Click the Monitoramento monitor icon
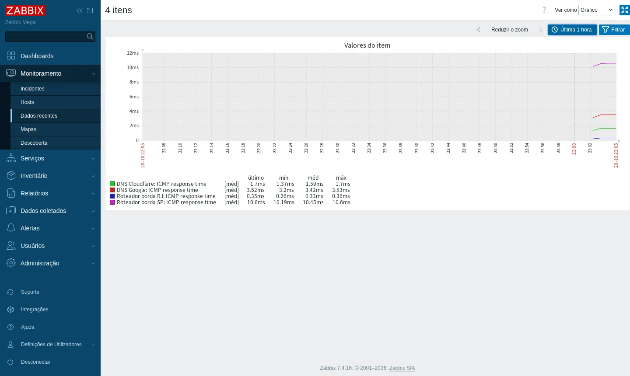This screenshot has height=376, width=630. [11, 73]
